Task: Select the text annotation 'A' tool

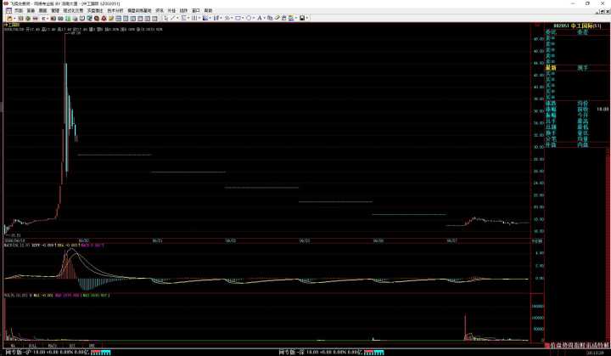Action: coord(259,18)
